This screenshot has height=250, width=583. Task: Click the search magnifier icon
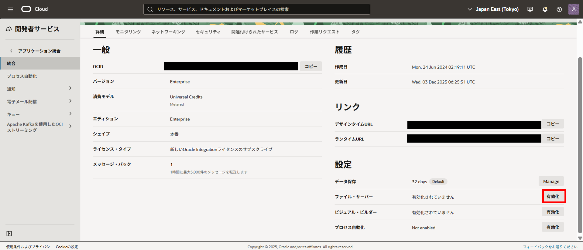[x=150, y=9]
